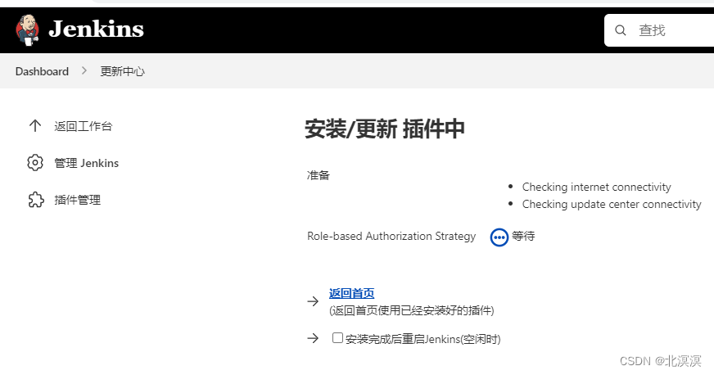Viewport: 714px width, 375px height.
Task: Click arrow icon beside restart checkbox row
Action: 313,338
